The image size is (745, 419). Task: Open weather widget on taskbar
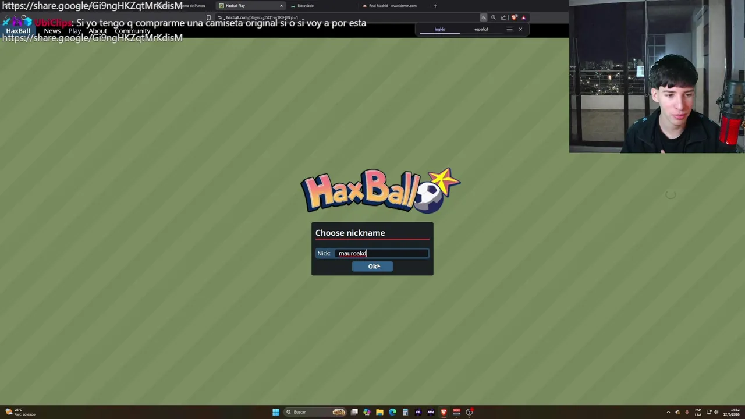[x=19, y=412]
